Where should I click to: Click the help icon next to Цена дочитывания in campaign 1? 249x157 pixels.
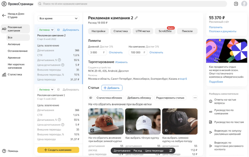point(63,125)
